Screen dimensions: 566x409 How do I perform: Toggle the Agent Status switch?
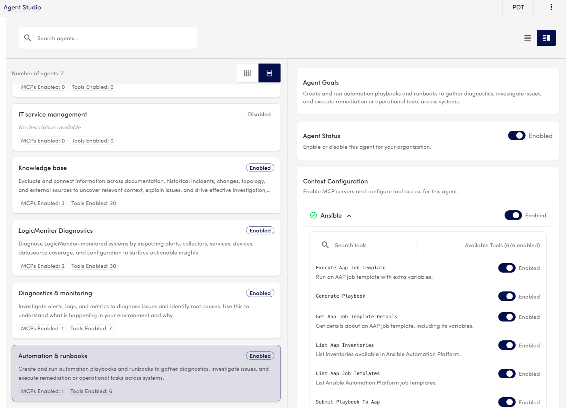[x=517, y=136]
